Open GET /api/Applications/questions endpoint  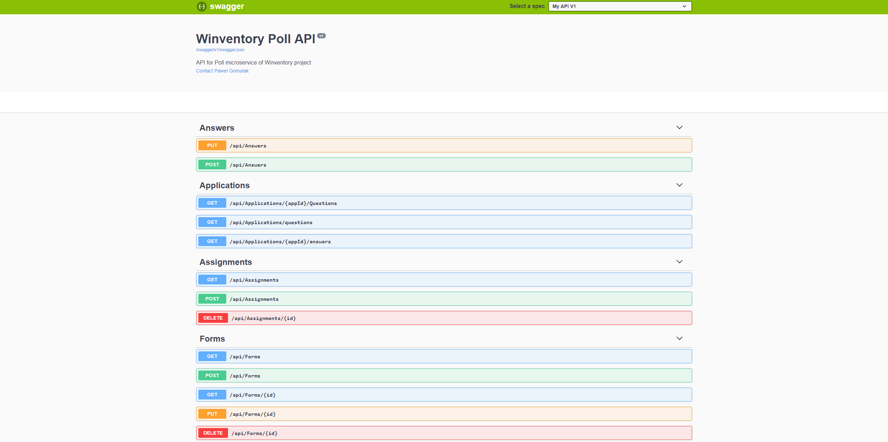(x=443, y=222)
